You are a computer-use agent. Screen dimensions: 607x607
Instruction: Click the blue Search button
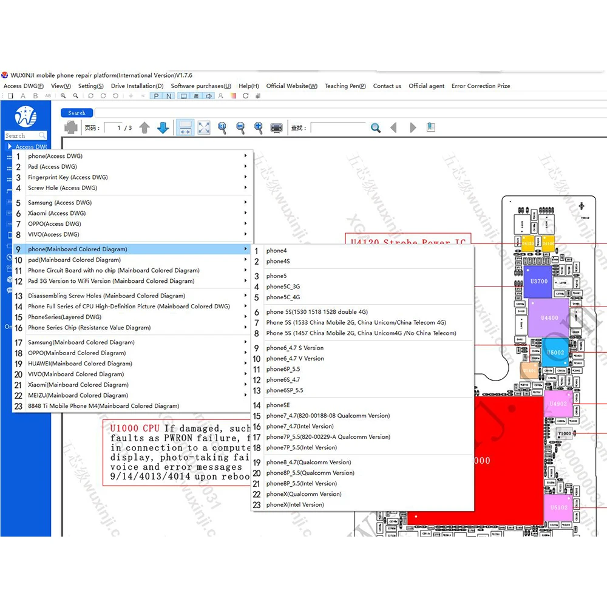76,113
